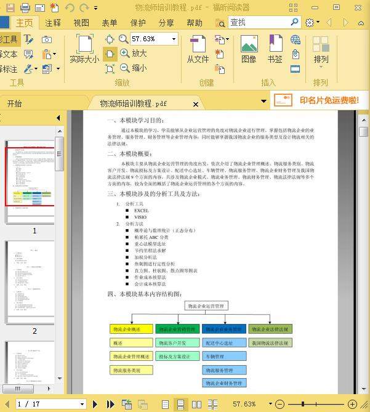
Task: Undo the last action with the undo arrow
Action: pos(70,8)
